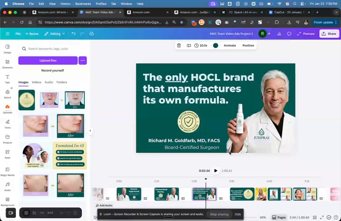Viewport: 341px width, 221px height.
Task: Check cloud save status icon
Action: point(92,34)
